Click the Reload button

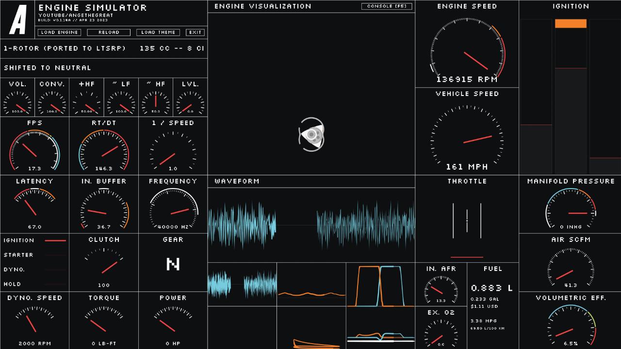tap(109, 32)
